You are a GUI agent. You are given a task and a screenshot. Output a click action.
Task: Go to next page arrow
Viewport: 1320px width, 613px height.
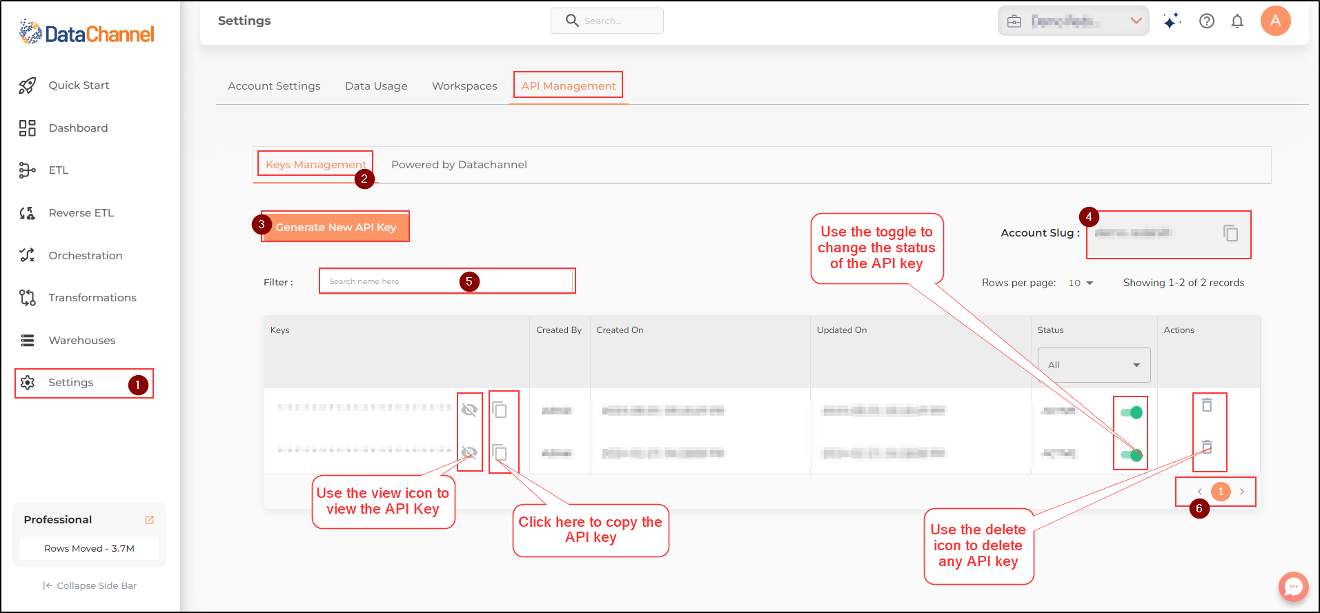(1242, 492)
